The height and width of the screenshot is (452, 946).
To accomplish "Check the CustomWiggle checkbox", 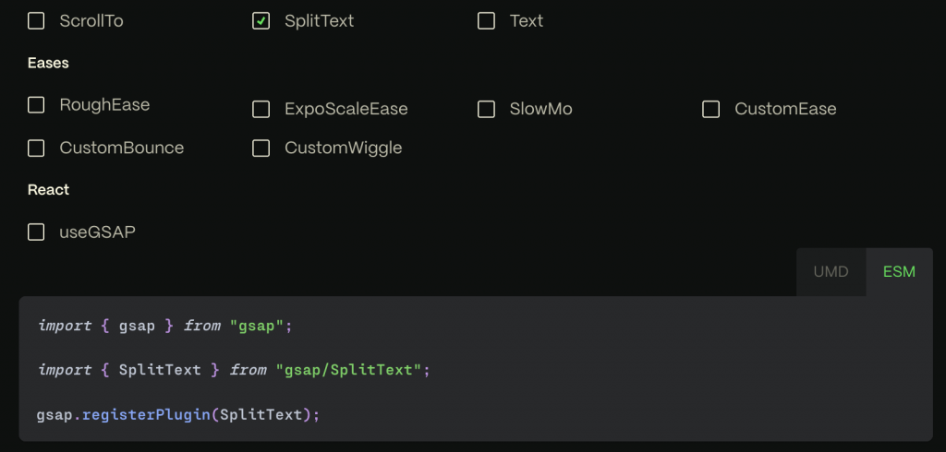I will tap(261, 148).
